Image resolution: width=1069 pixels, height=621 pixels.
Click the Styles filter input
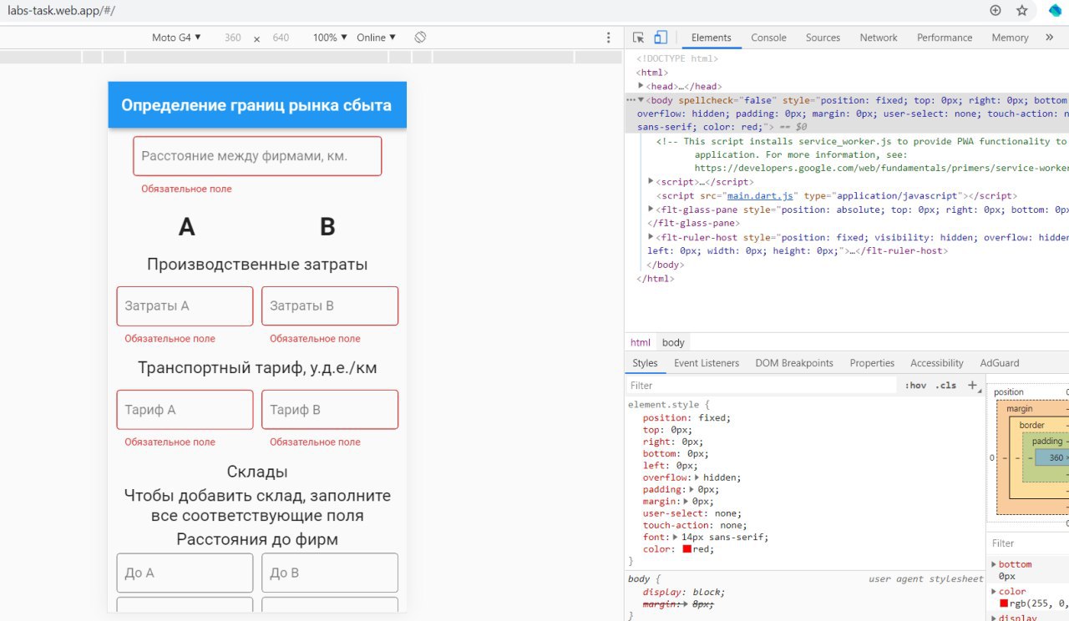[x=762, y=386]
